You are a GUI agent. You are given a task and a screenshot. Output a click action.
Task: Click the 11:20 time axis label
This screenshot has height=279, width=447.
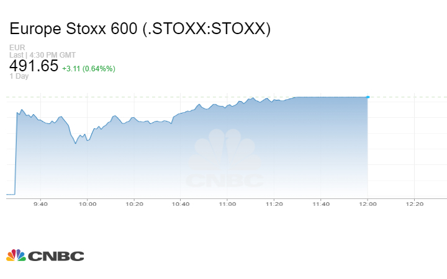point(274,204)
